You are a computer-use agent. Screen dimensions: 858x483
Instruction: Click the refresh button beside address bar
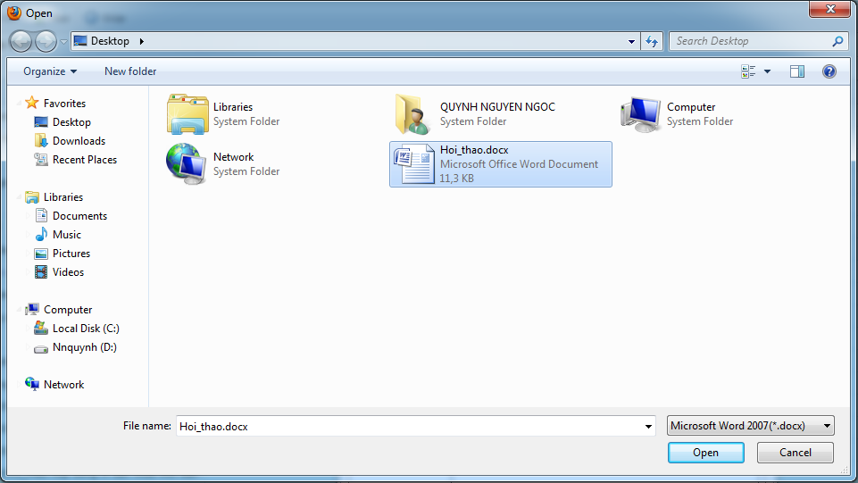pyautogui.click(x=652, y=41)
